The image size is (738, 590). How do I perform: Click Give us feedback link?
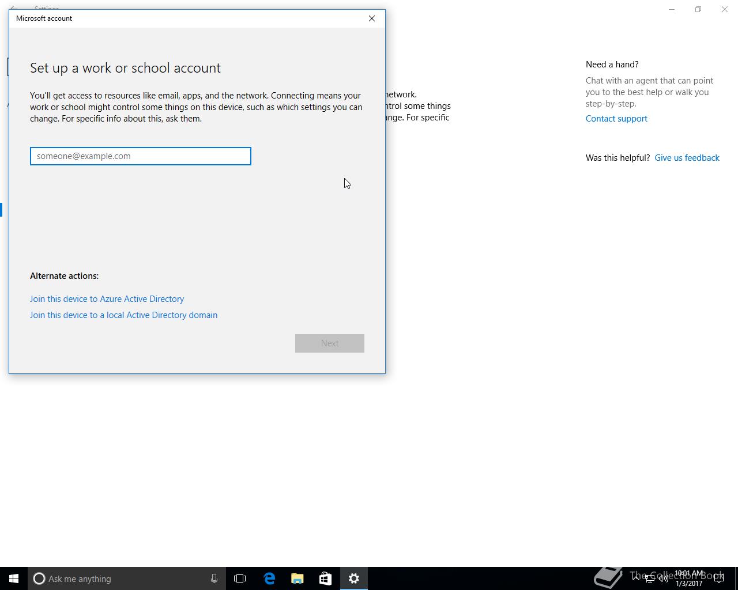click(x=687, y=158)
